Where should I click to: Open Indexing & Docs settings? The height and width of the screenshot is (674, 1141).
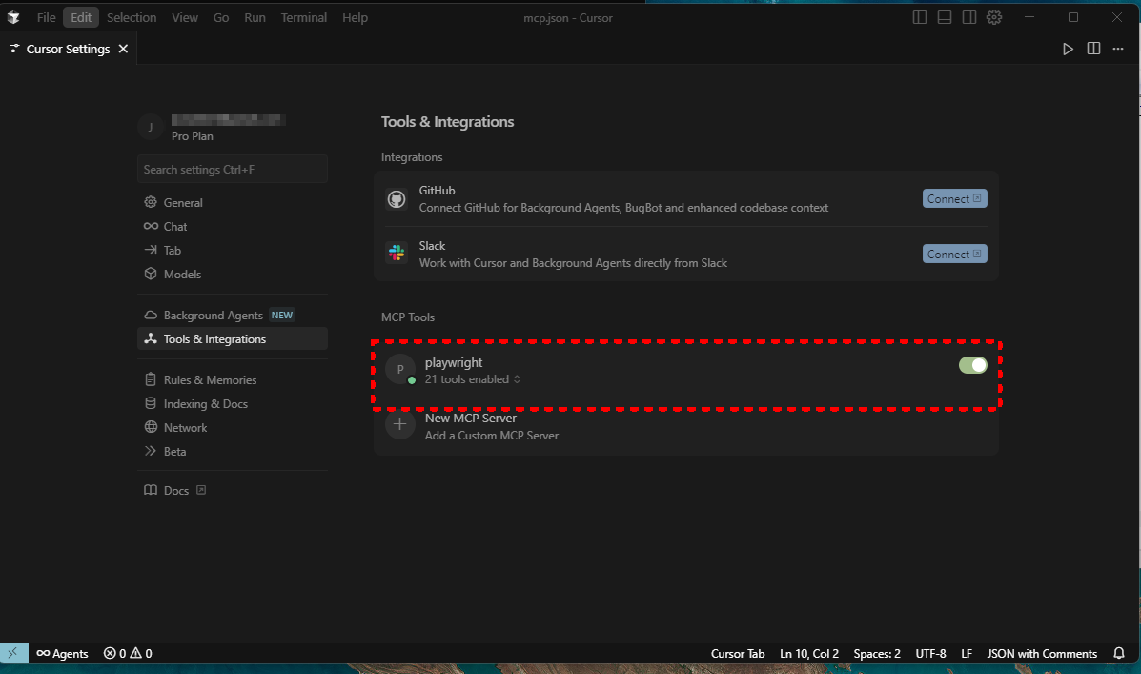[233, 404]
